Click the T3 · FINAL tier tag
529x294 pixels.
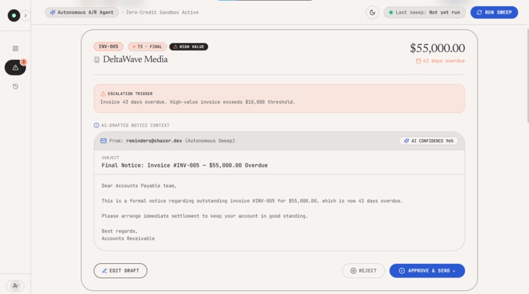(147, 47)
